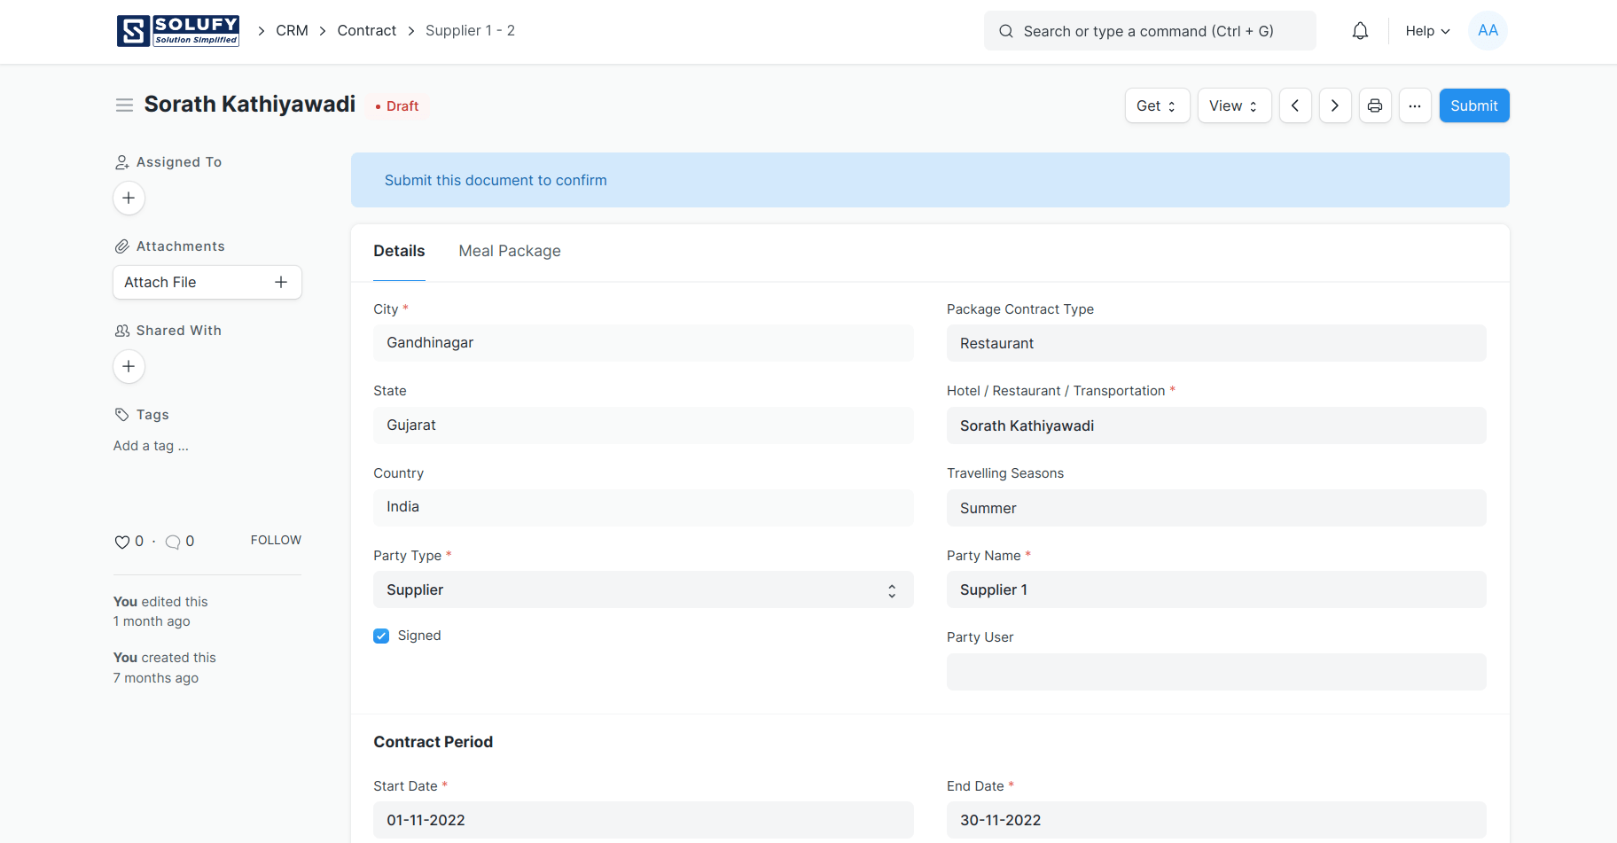Uncheck the Signed checkbox
Viewport: 1617px width, 843px height.
(381, 636)
